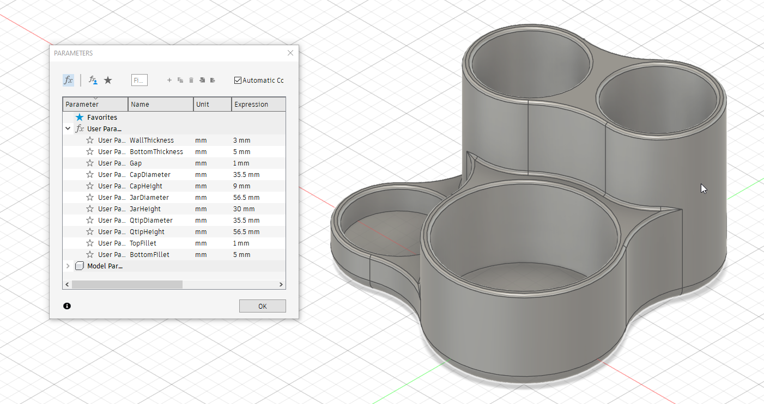Click the horizontal scrollbar thumb in parameter table
Image resolution: width=764 pixels, height=404 pixels.
(x=127, y=285)
